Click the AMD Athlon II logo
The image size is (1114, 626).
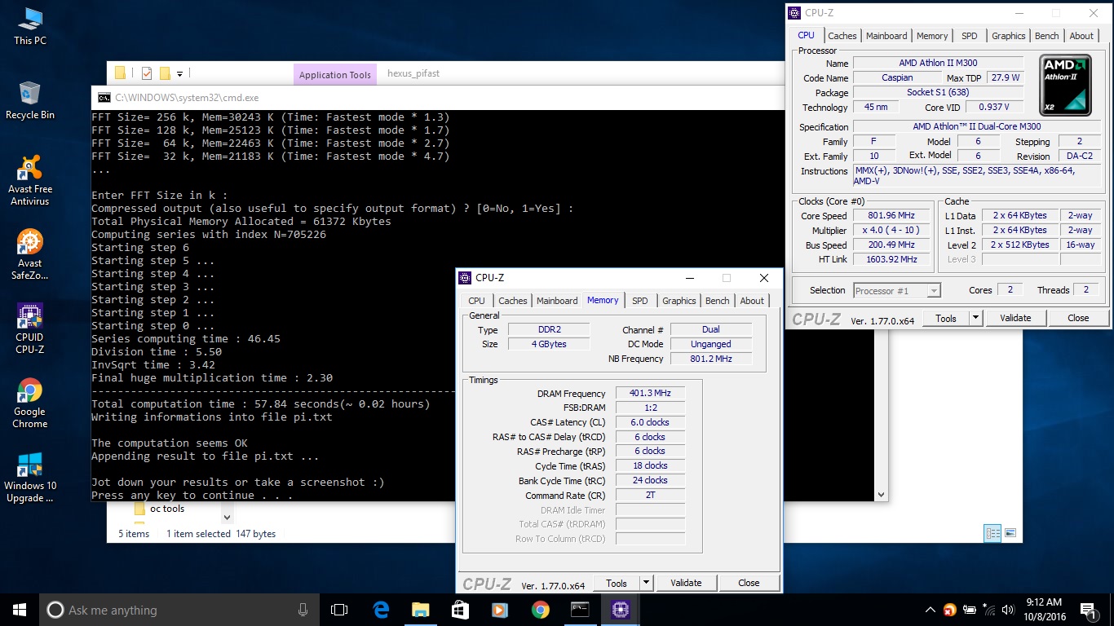[x=1066, y=86]
